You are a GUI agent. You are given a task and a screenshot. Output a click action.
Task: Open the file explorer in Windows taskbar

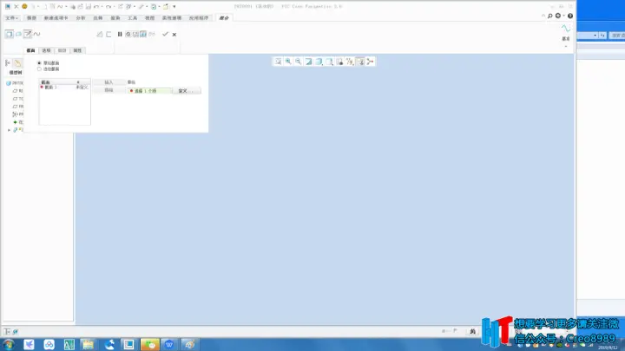[88, 344]
